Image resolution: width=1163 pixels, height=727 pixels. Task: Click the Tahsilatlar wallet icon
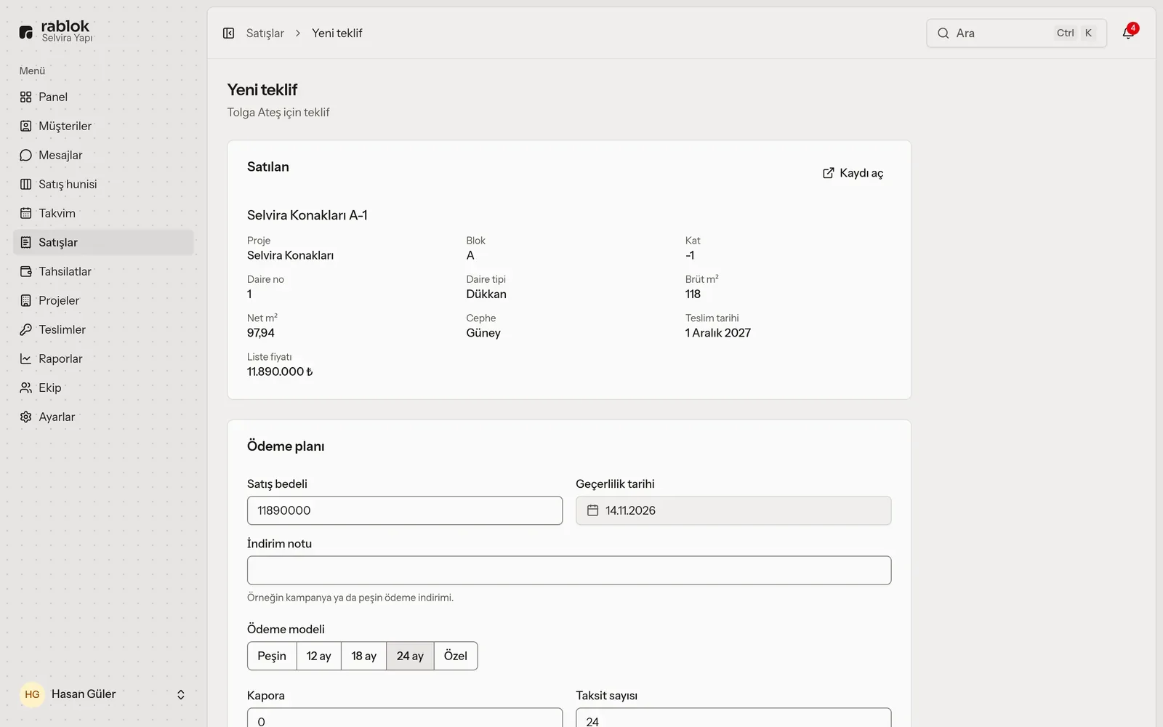[x=26, y=271]
